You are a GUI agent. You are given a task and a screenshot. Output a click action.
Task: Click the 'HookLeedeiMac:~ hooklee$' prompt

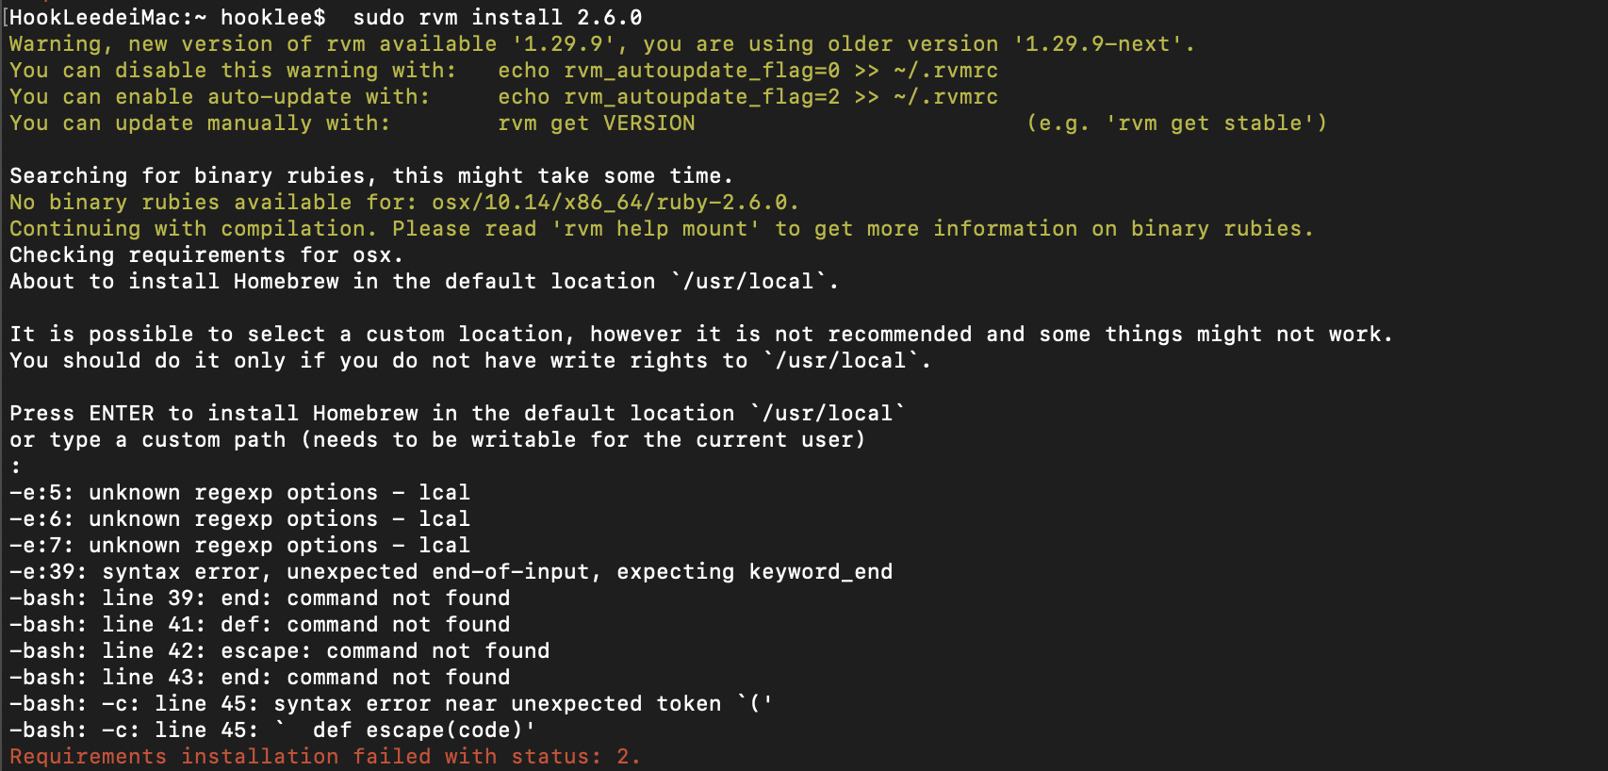(x=168, y=17)
